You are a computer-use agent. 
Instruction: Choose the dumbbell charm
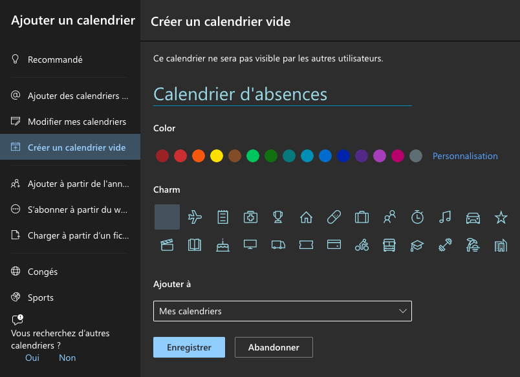[445, 244]
